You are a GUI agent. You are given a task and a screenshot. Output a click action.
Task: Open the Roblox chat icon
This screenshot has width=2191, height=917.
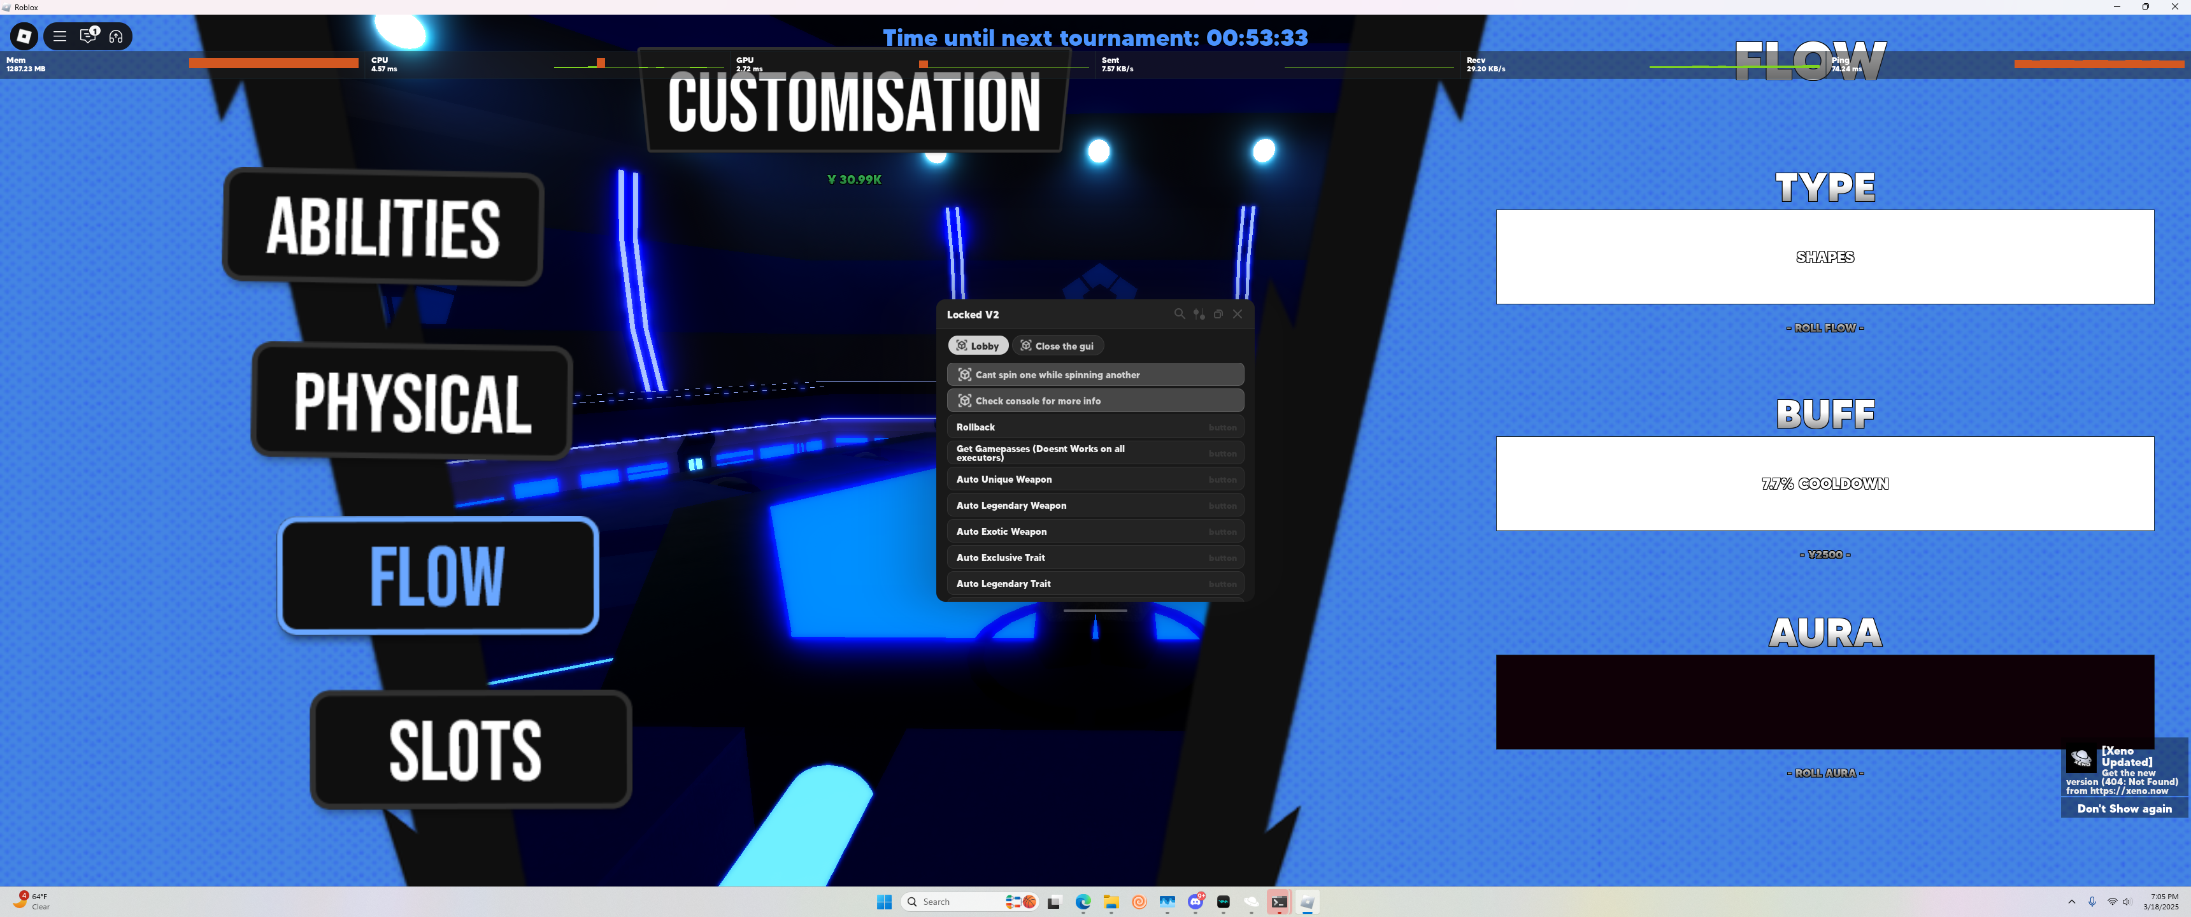pyautogui.click(x=88, y=36)
